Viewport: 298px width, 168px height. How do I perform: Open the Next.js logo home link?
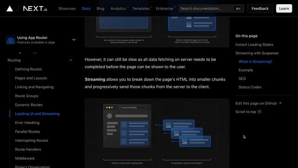(35, 8)
